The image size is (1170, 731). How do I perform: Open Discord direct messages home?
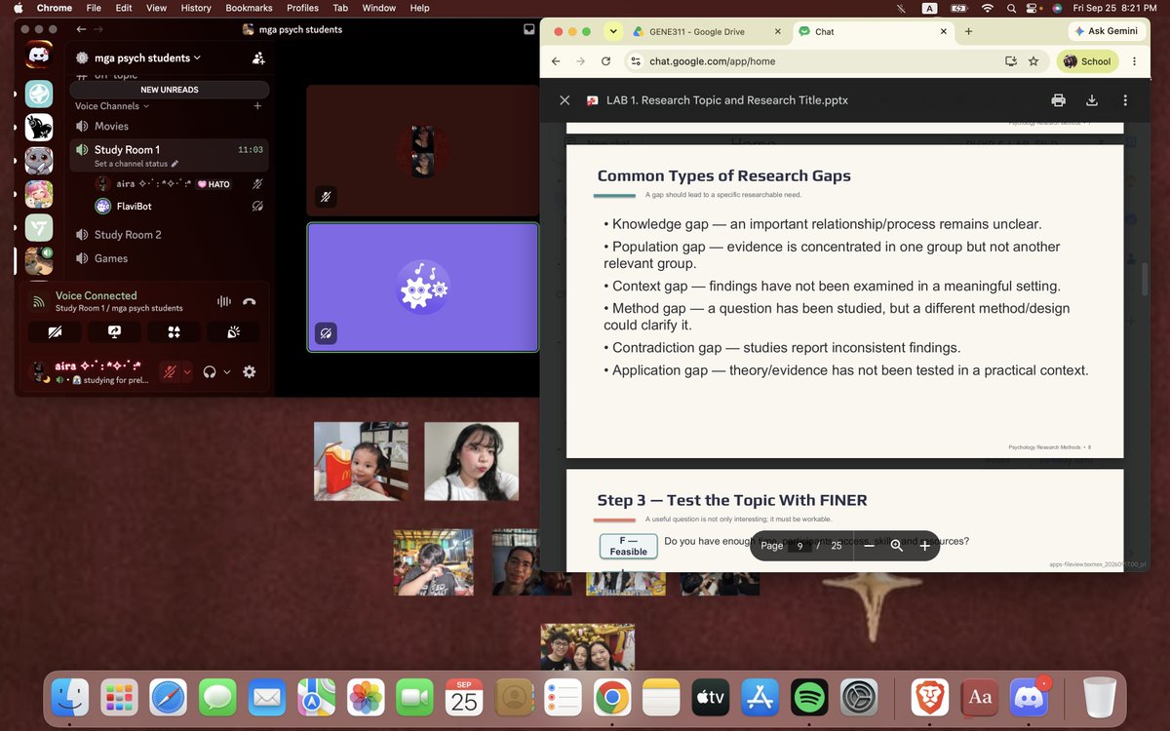[39, 57]
